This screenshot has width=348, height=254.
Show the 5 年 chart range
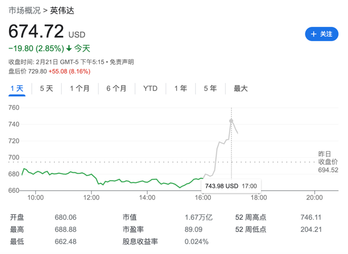[210, 89]
